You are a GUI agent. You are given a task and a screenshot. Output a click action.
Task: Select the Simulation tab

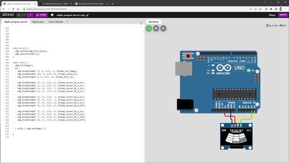point(154,22)
